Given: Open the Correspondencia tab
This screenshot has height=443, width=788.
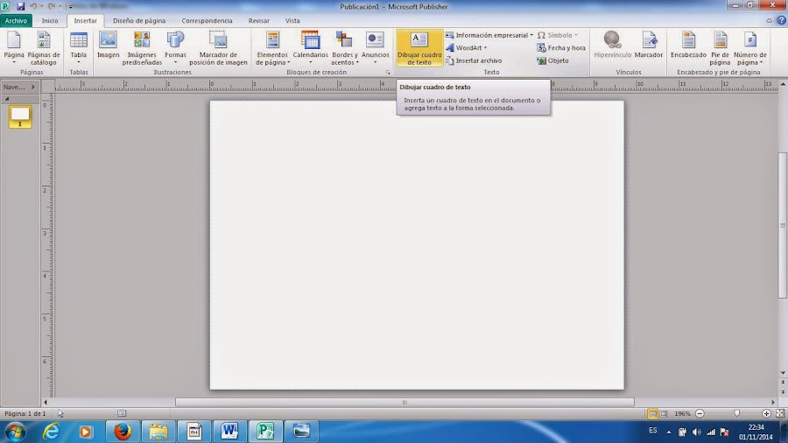Looking at the screenshot, I should pyautogui.click(x=207, y=21).
